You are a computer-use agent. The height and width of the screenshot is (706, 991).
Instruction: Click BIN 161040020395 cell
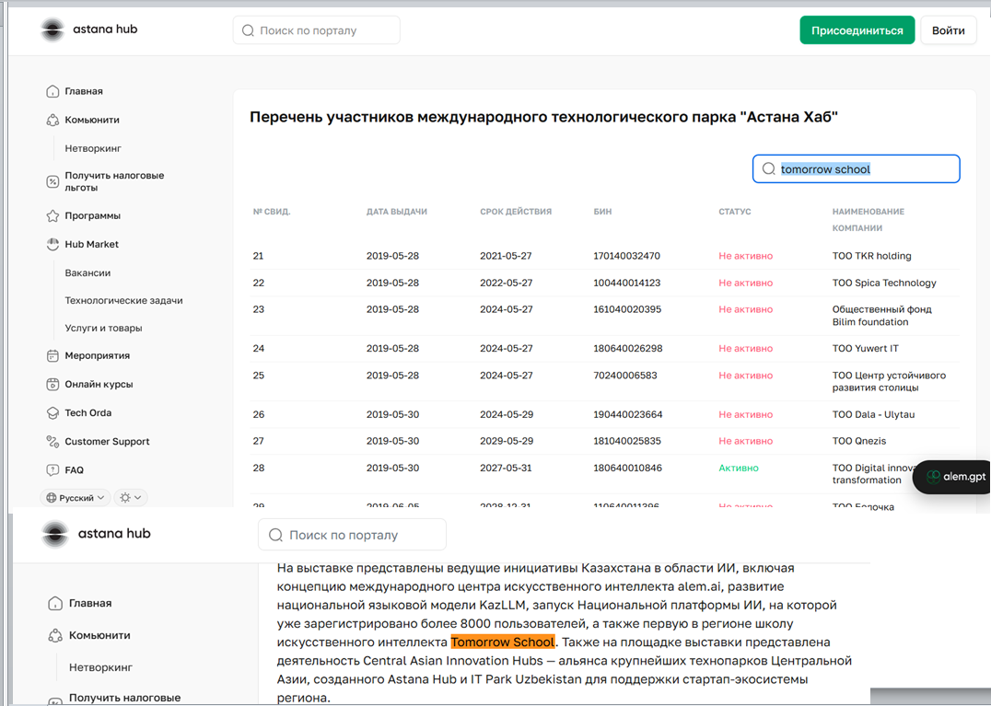pos(627,309)
